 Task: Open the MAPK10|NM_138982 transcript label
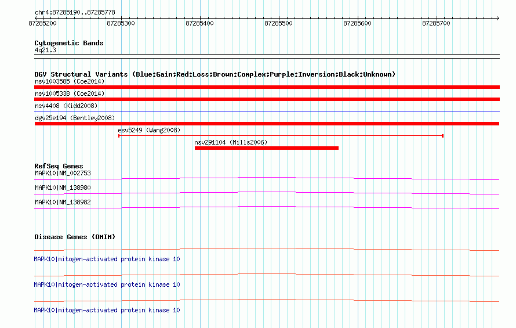(x=63, y=203)
